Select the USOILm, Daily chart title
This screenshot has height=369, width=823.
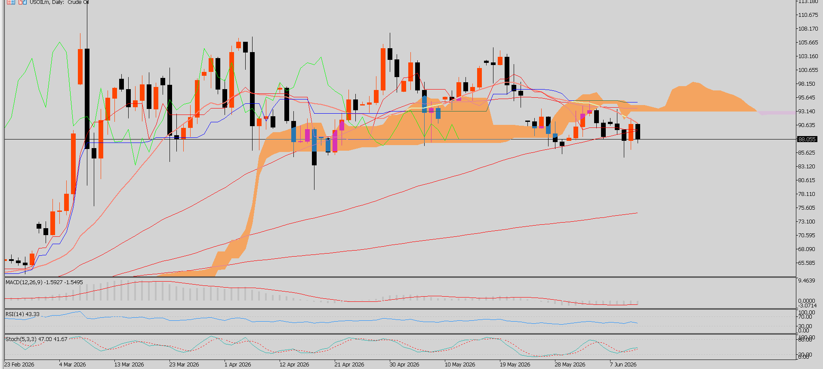click(x=59, y=2)
